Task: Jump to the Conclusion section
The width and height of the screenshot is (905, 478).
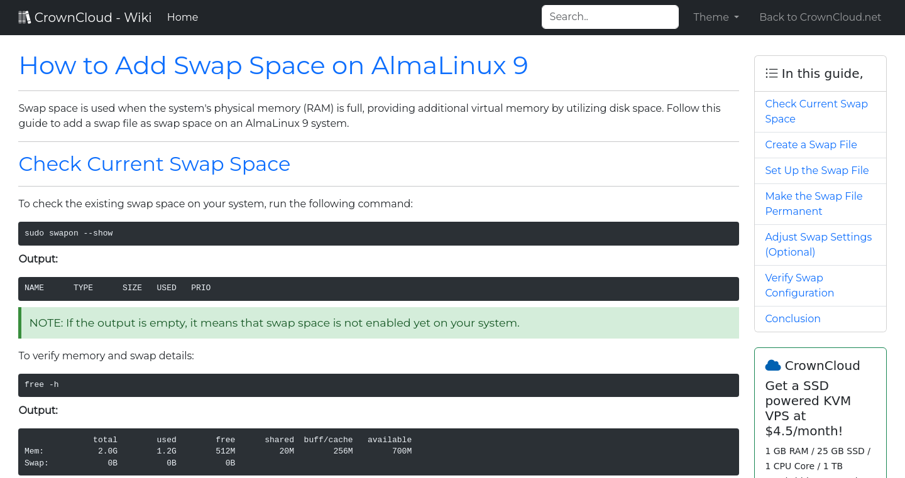Action: click(793, 318)
